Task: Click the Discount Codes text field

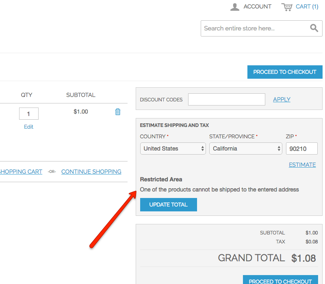Action: (226, 99)
